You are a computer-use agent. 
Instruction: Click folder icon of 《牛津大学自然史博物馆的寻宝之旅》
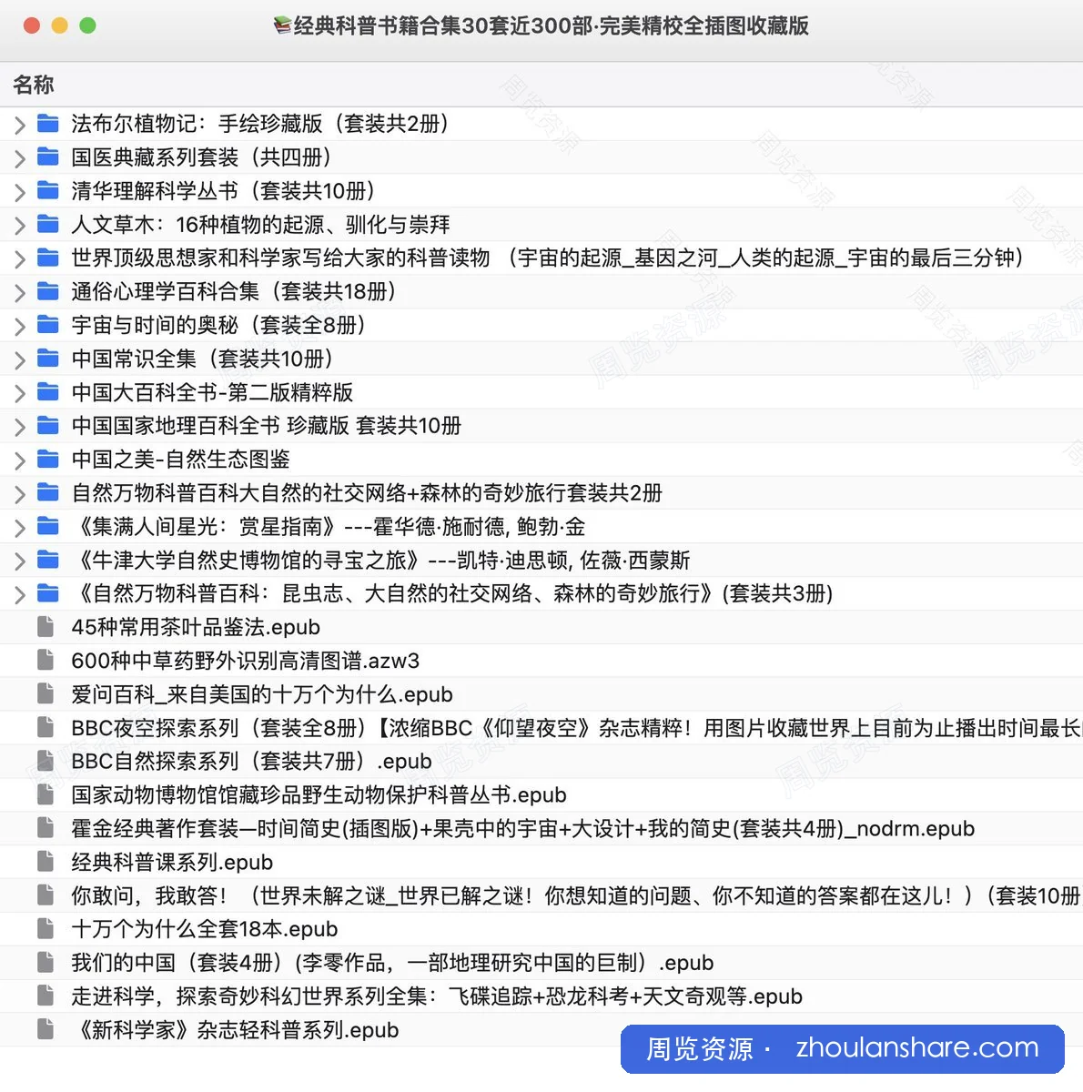click(x=47, y=560)
